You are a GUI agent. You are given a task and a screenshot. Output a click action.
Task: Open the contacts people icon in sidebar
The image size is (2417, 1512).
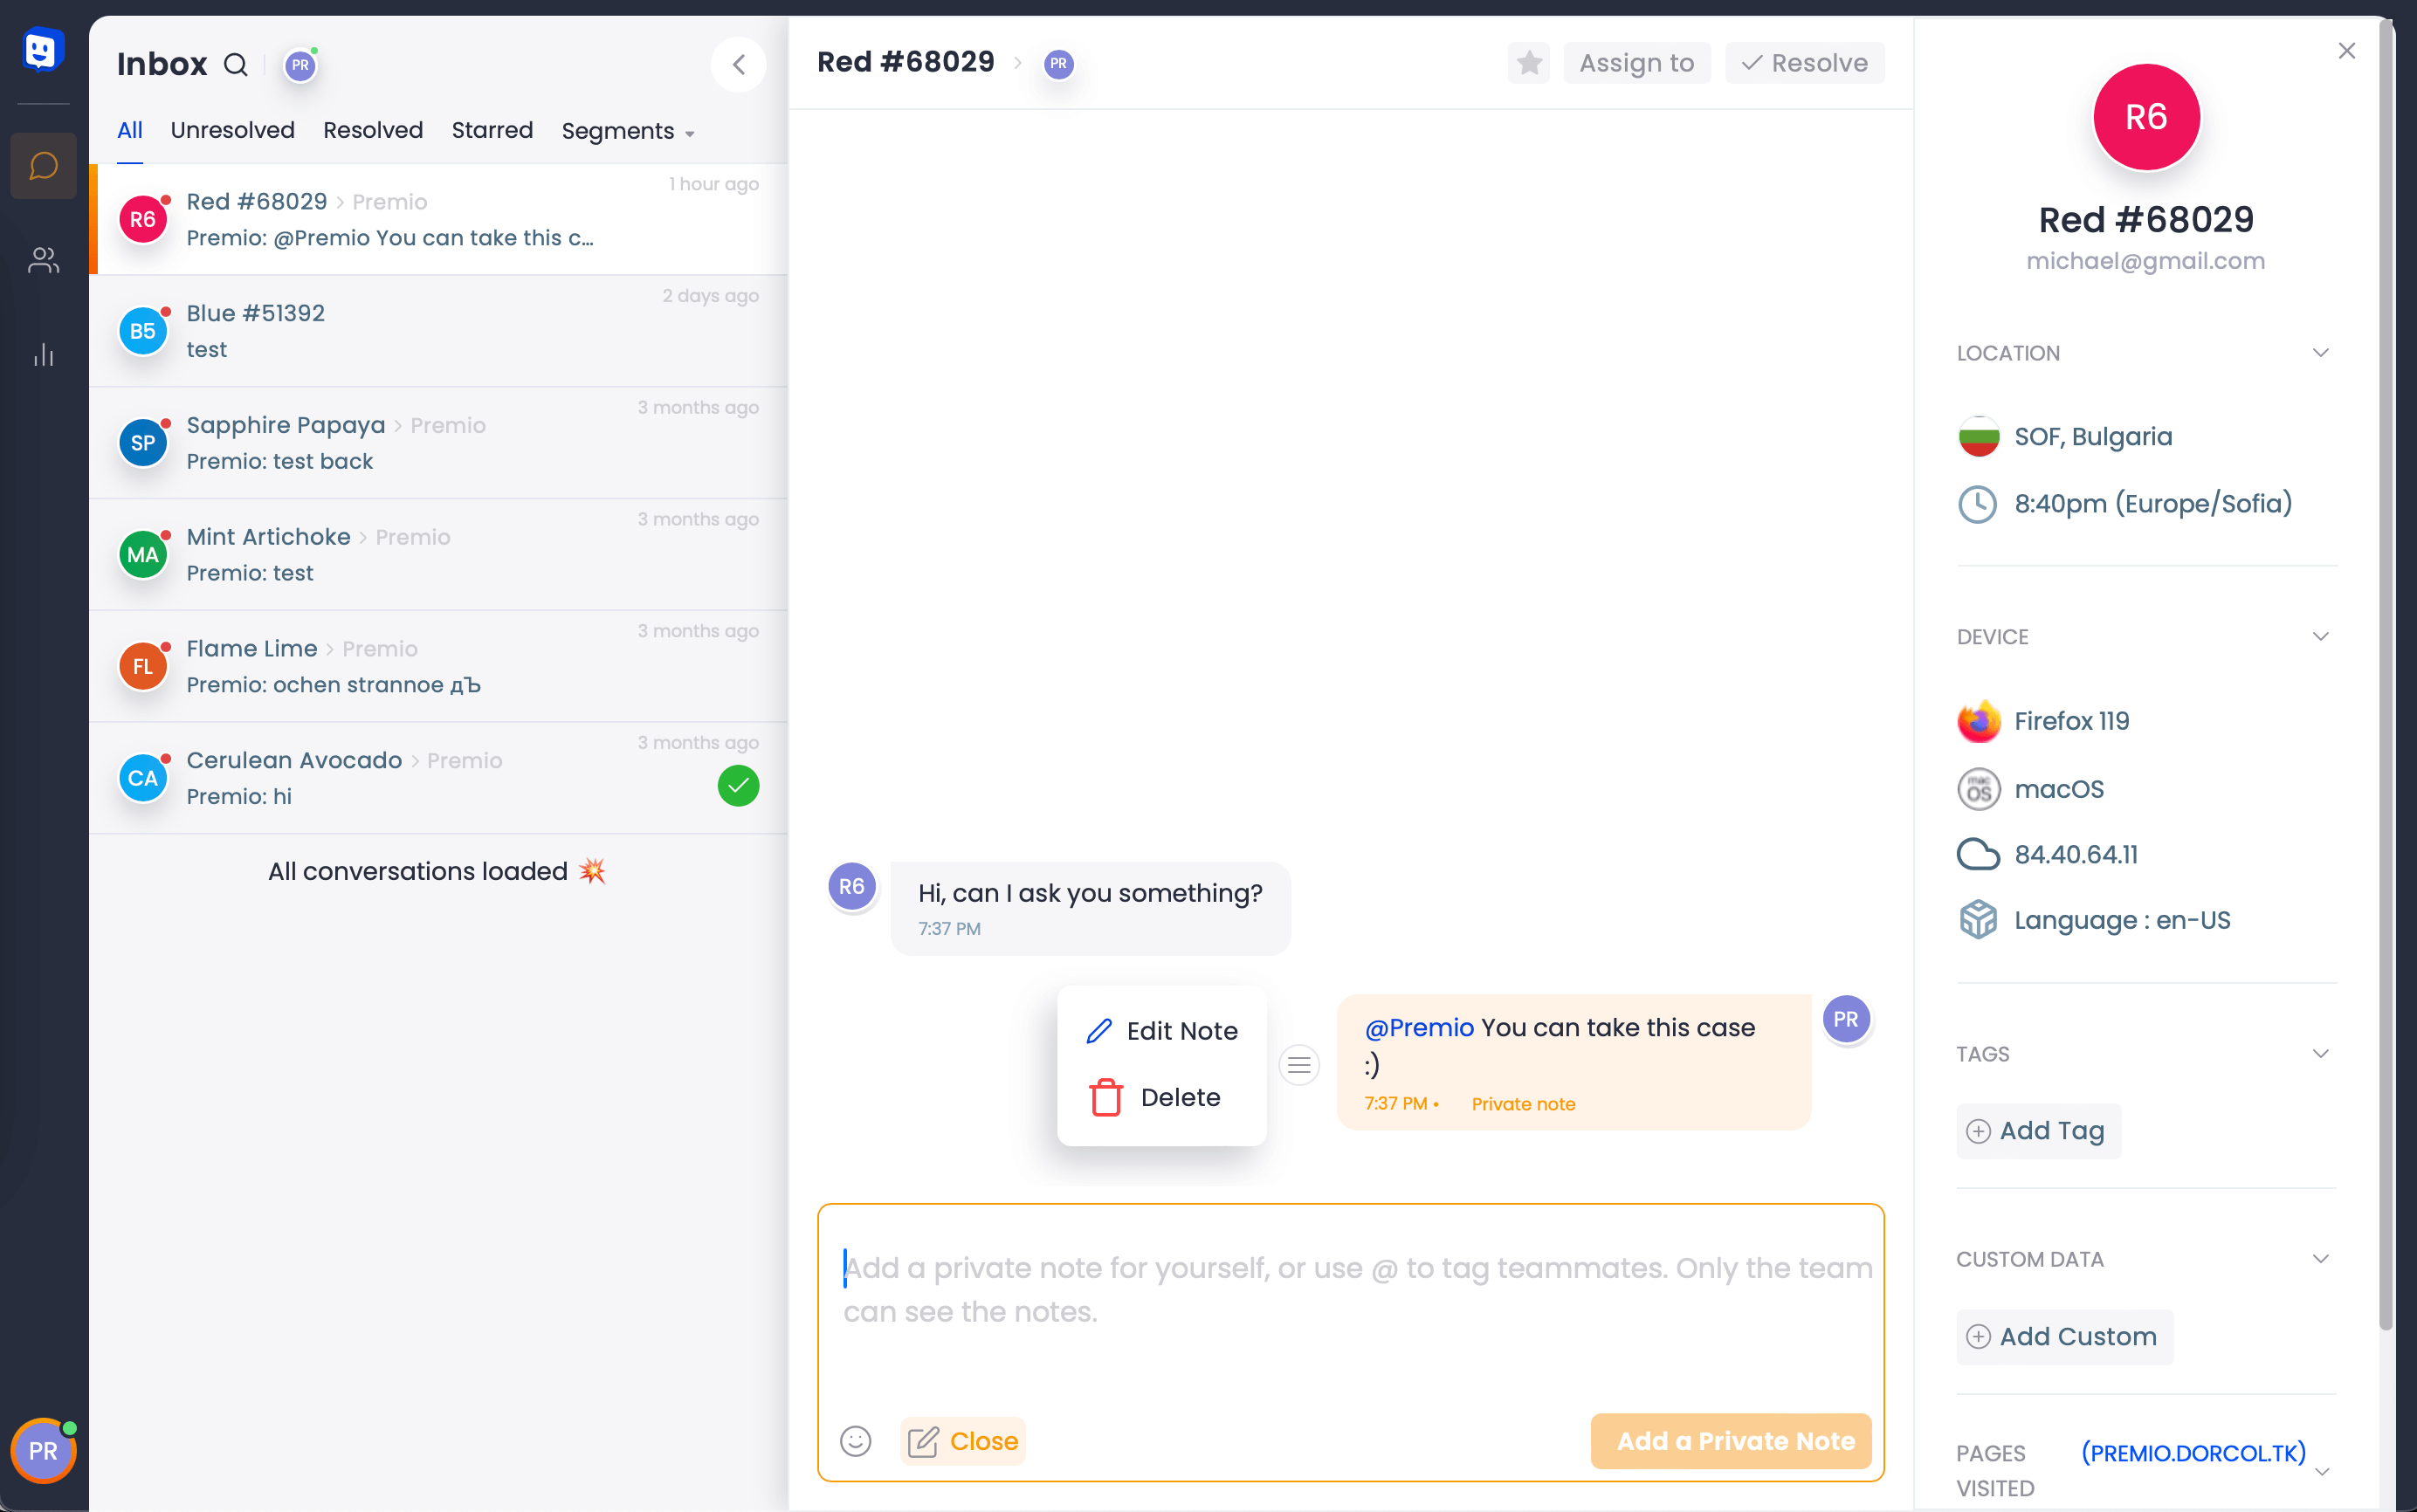[x=43, y=260]
